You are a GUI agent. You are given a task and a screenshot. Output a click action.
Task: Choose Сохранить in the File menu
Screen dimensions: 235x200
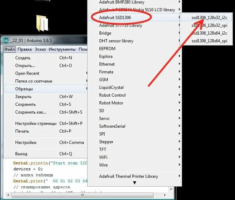[46, 104]
